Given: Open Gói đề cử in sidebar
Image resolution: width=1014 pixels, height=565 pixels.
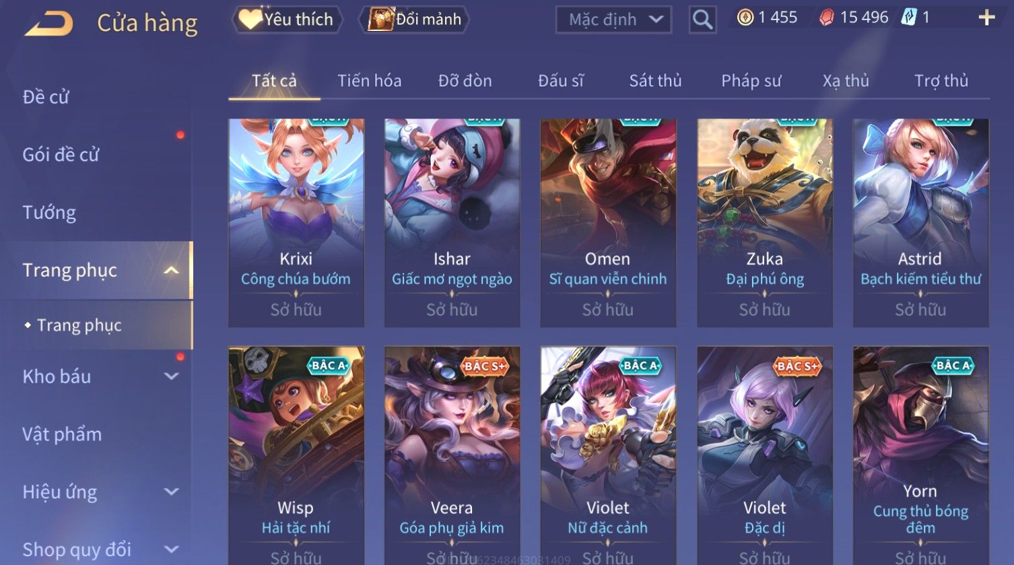Looking at the screenshot, I should point(61,155).
